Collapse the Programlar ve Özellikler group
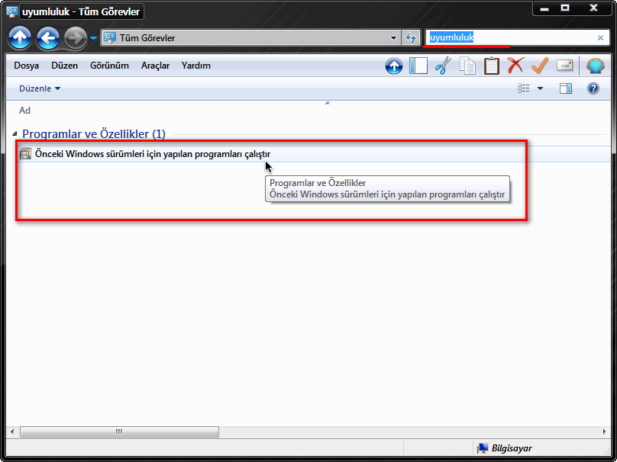The width and height of the screenshot is (617, 462). pyautogui.click(x=15, y=134)
